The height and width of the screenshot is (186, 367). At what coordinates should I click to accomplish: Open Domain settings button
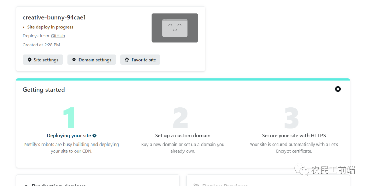91,60
